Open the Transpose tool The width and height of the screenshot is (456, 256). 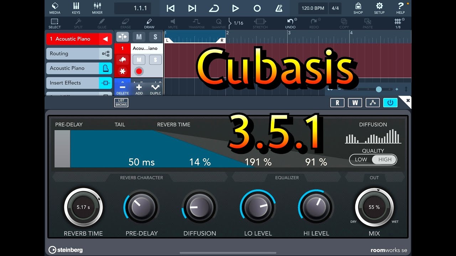(x=197, y=23)
